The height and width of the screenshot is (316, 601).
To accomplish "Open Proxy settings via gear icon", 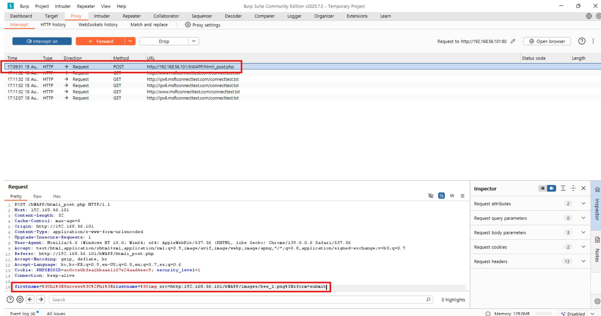I will coord(188,25).
